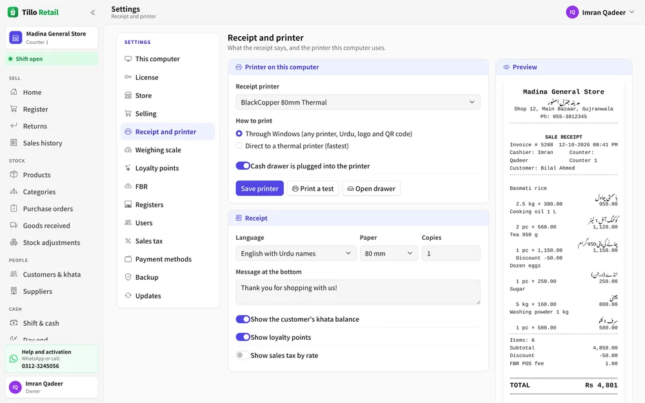Click the TOTAL Rs 4,801 line in preview

(564, 386)
